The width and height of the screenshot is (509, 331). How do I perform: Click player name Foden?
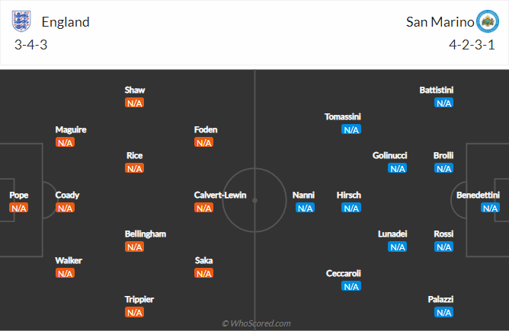[206, 129]
